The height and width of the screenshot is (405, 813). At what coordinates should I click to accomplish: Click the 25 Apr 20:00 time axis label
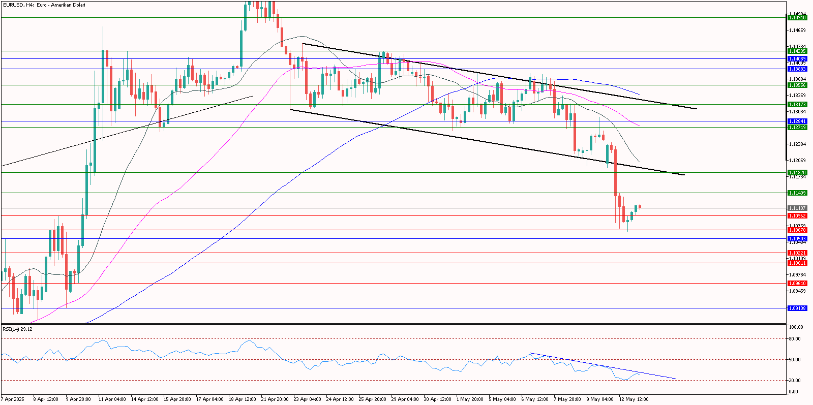tap(372, 399)
